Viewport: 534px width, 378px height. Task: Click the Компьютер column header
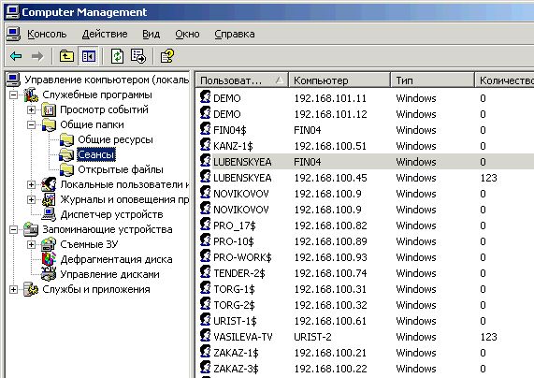[x=339, y=80]
